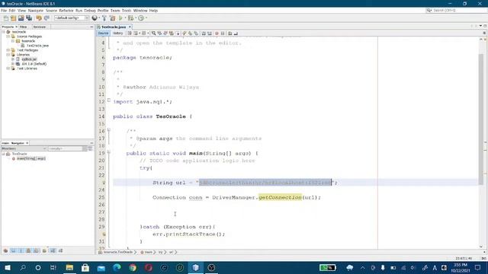This screenshot has height=274, width=488.
Task: Click the green Run Project arrow
Action: (x=120, y=18)
